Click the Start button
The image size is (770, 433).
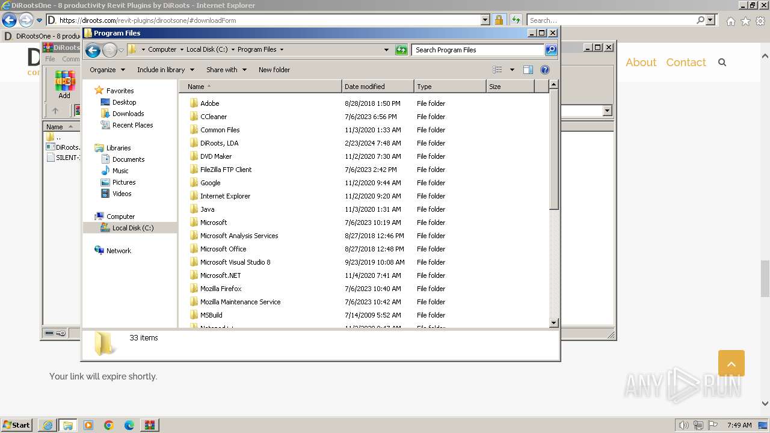(x=17, y=425)
